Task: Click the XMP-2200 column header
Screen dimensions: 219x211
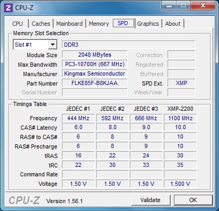Action: (x=180, y=109)
